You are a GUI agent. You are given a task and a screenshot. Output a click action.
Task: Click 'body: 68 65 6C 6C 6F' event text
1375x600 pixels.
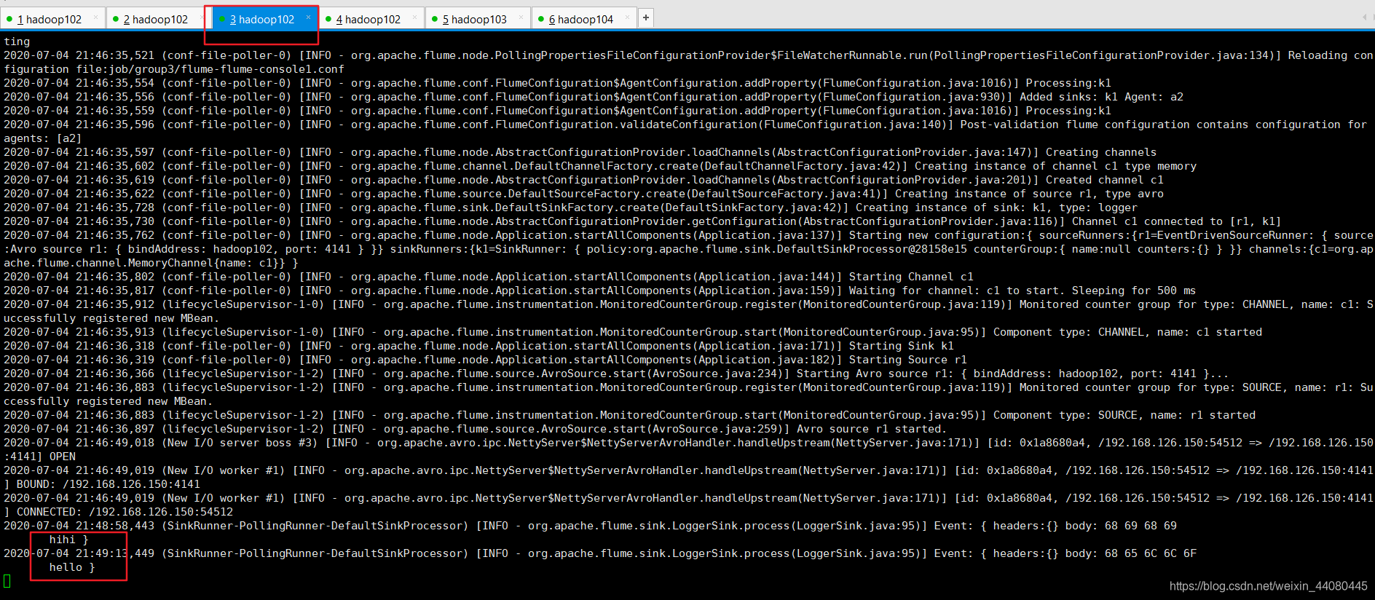[x=1131, y=553]
